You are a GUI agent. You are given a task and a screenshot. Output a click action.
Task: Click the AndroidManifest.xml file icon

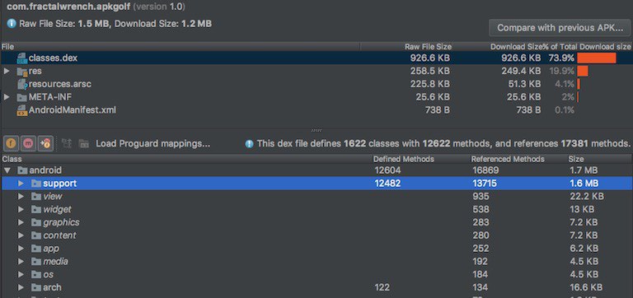(x=22, y=110)
